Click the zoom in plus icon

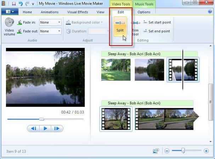206,151
